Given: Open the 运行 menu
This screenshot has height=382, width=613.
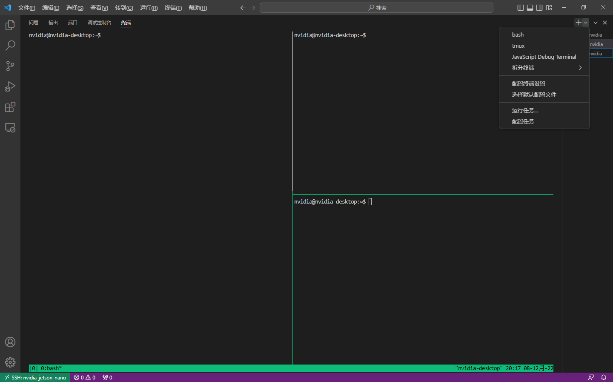Looking at the screenshot, I should [x=149, y=8].
